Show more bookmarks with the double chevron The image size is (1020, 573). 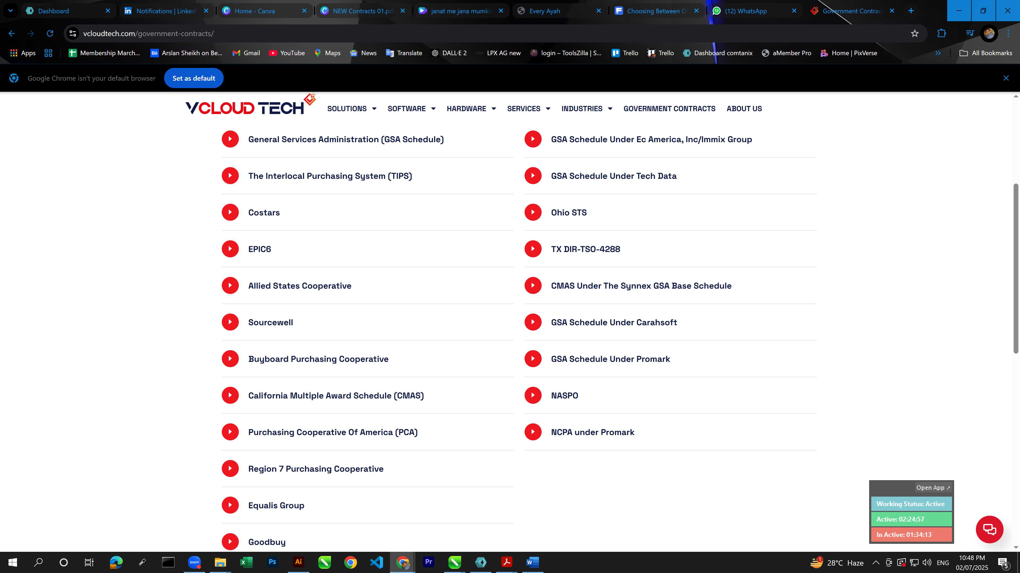(938, 53)
